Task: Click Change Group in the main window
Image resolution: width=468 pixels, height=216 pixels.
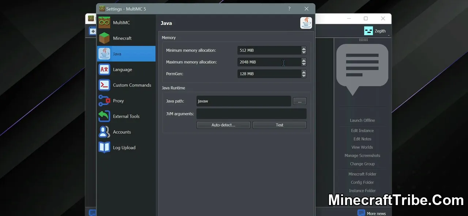Action: click(x=362, y=164)
